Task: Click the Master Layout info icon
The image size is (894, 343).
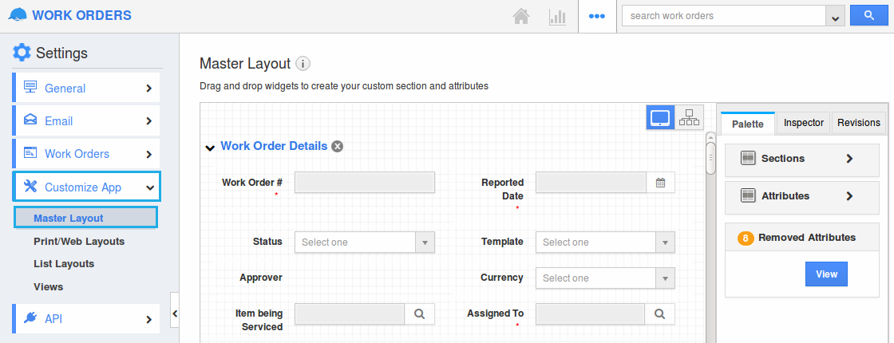Action: [x=303, y=64]
